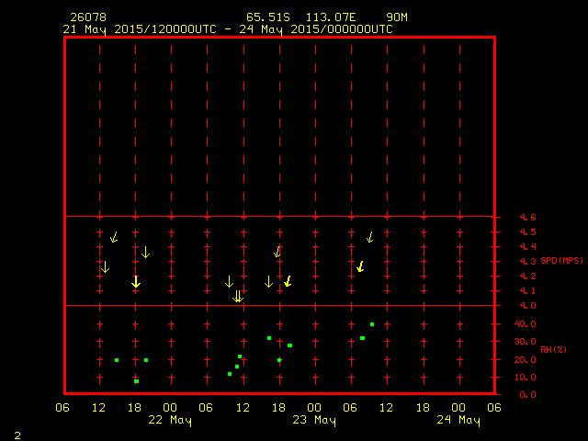Click station ID 26078 in header
This screenshot has height=441, width=588.
pos(85,17)
